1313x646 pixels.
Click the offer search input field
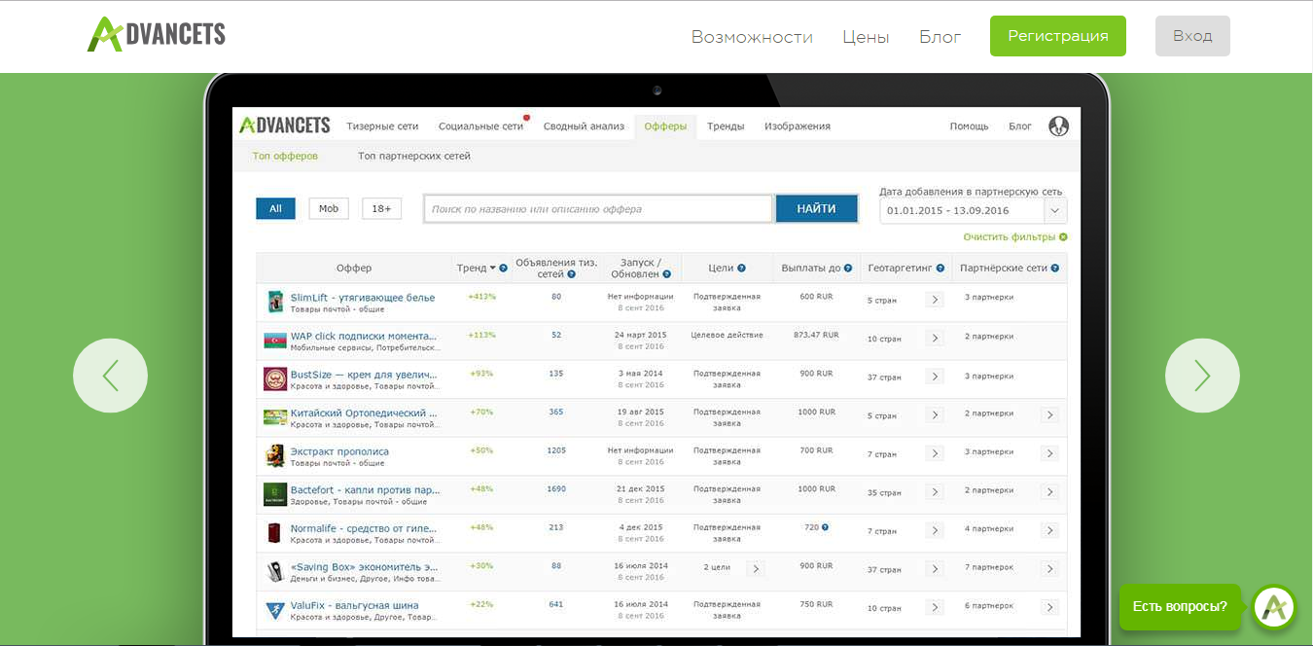pyautogui.click(x=599, y=209)
